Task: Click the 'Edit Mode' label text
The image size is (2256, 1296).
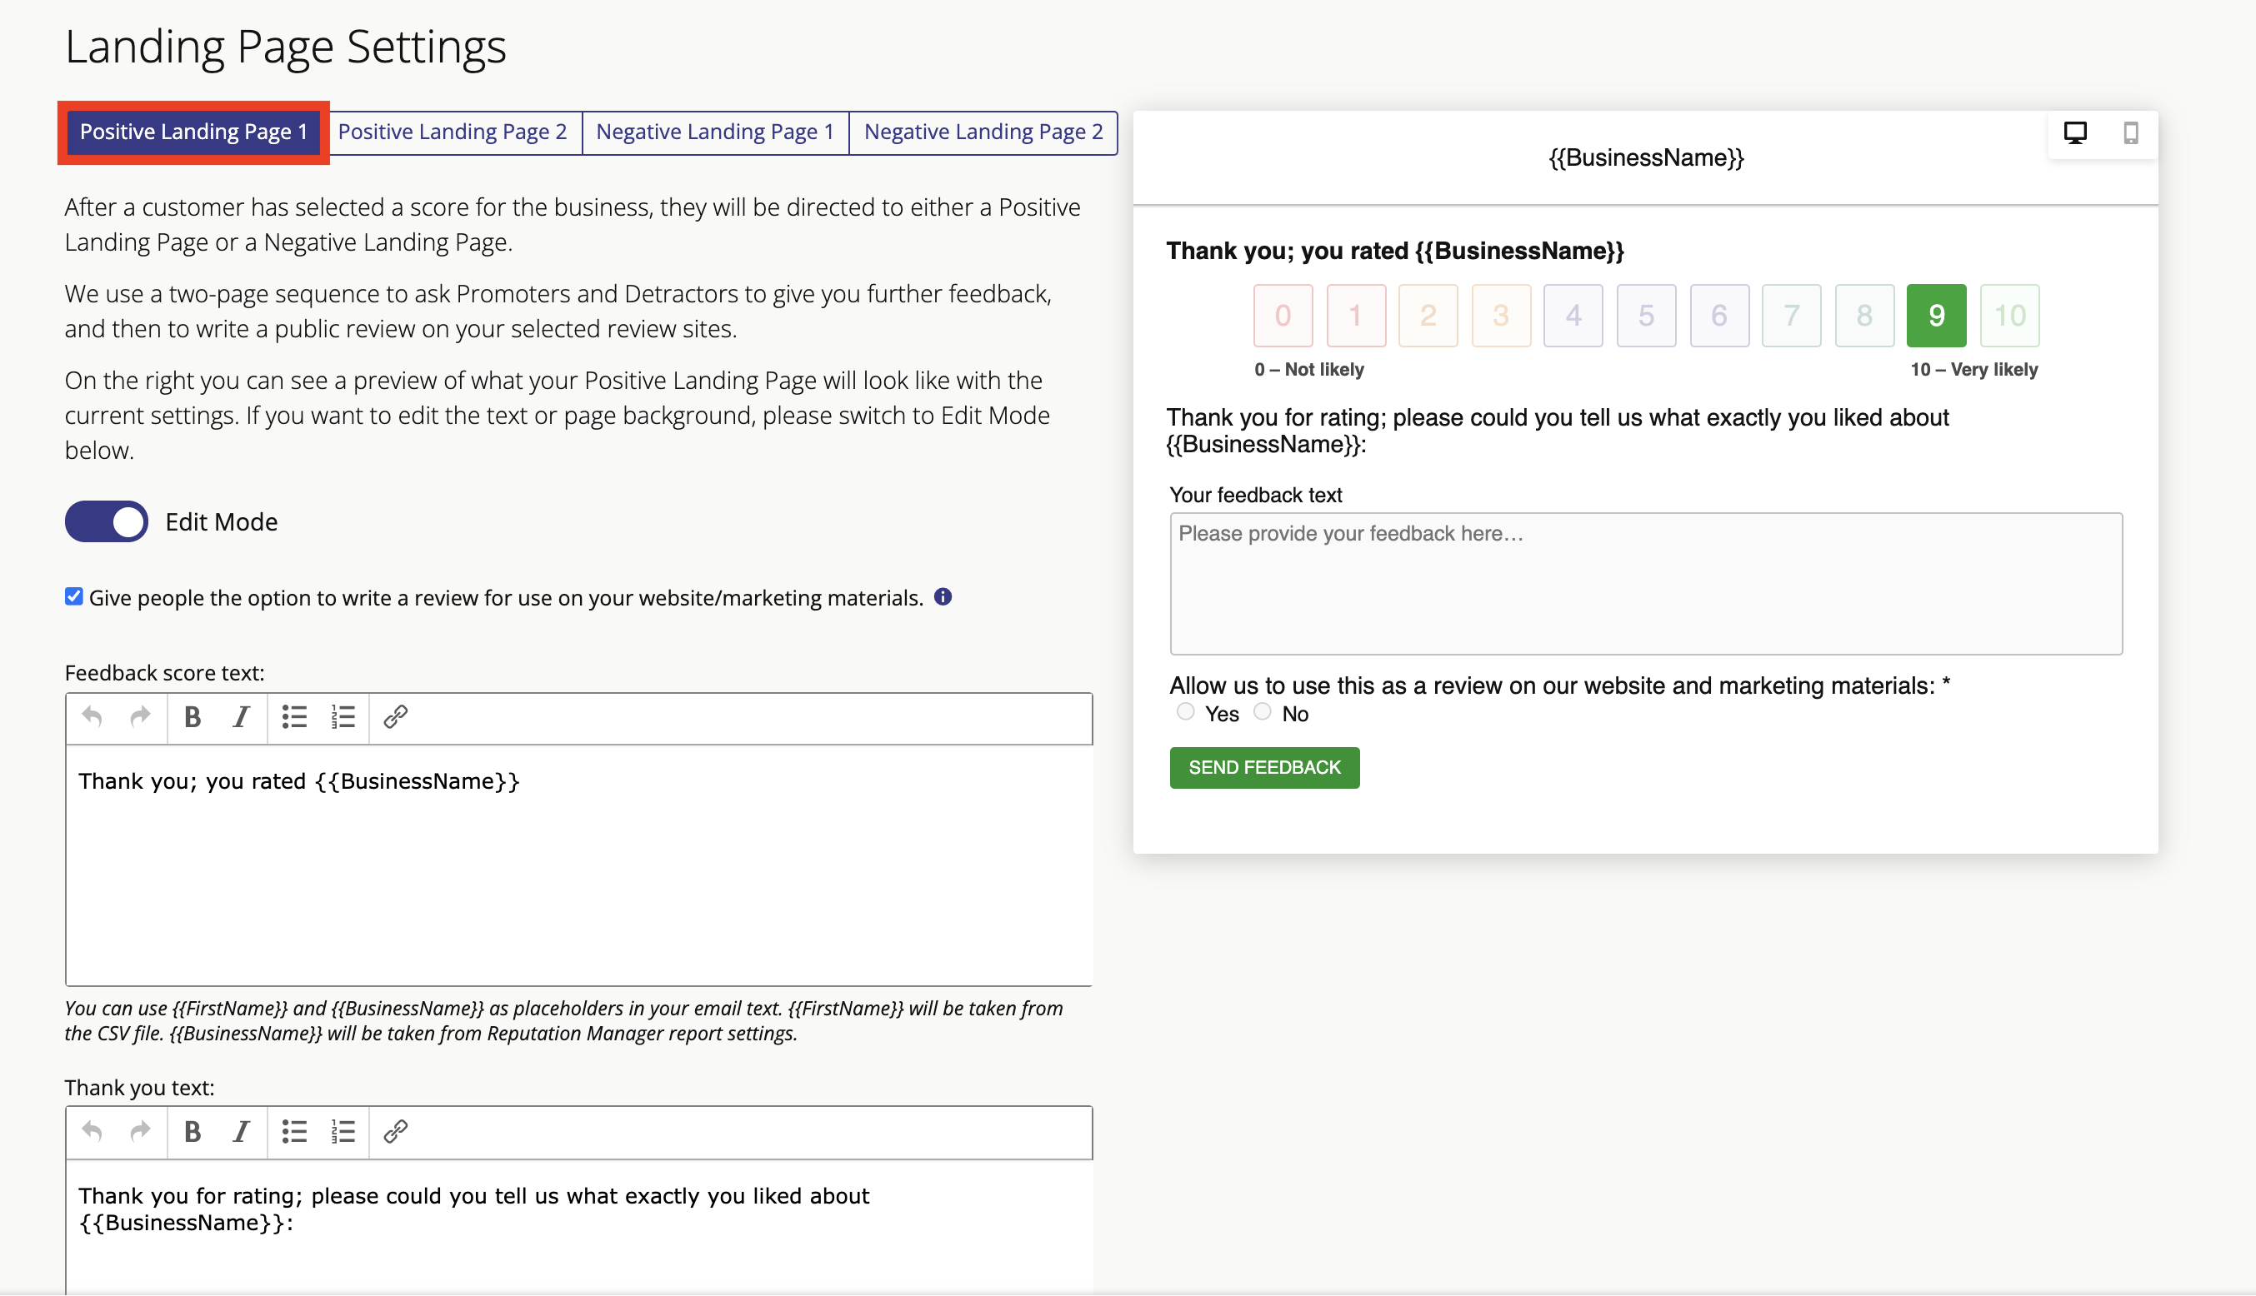Action: pyautogui.click(x=222, y=522)
